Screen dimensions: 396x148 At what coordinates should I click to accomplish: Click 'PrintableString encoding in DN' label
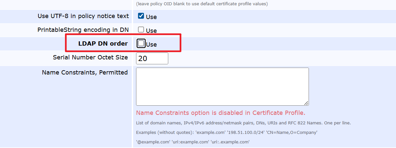click(83, 30)
